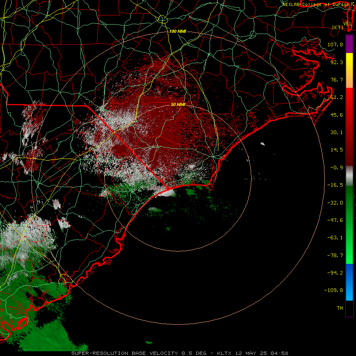Select the -0.9 legend value
Viewport: 356px width, 356px height.
coord(337,168)
